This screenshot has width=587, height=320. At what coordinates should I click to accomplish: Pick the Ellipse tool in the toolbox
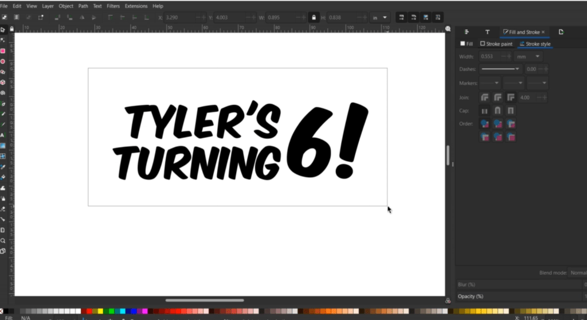click(3, 61)
